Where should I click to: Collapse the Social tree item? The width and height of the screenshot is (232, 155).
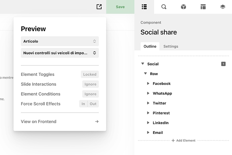[143, 64]
